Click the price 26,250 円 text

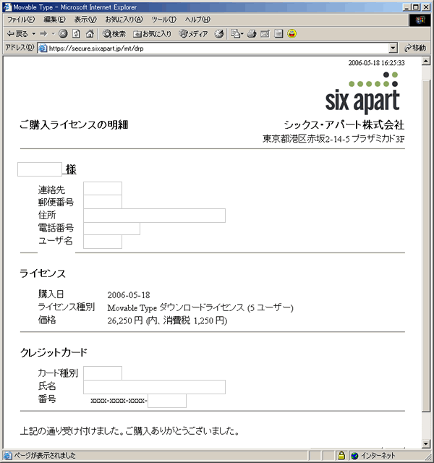(x=125, y=320)
